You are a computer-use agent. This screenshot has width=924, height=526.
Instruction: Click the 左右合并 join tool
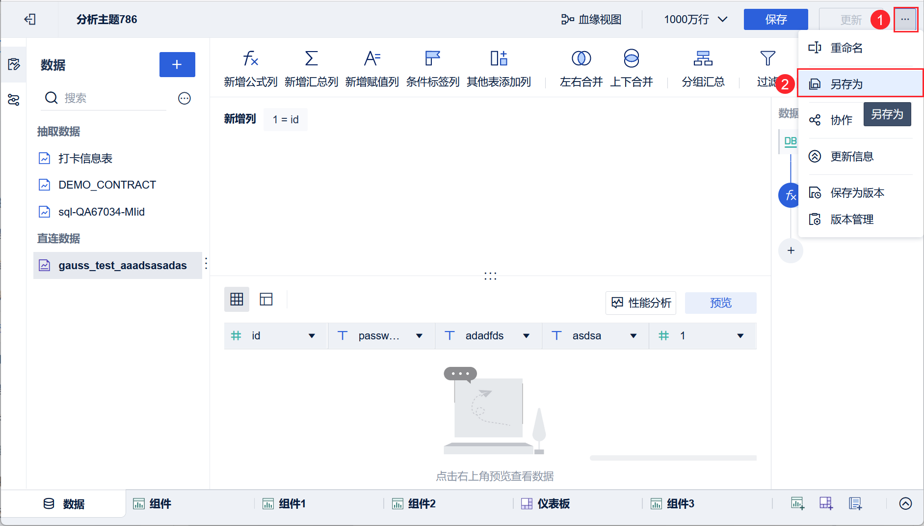(581, 68)
